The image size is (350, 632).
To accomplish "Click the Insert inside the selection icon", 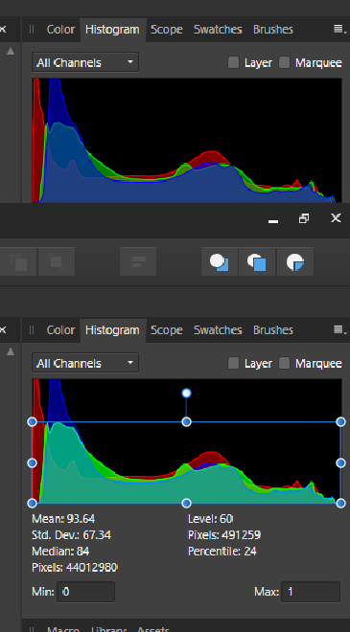I will (x=295, y=262).
